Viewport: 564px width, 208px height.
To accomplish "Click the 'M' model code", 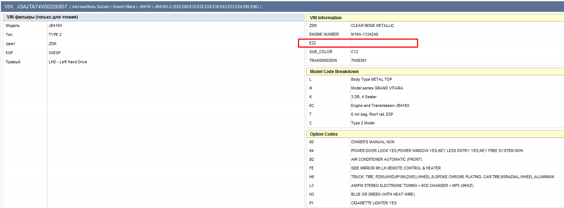I will (x=311, y=88).
